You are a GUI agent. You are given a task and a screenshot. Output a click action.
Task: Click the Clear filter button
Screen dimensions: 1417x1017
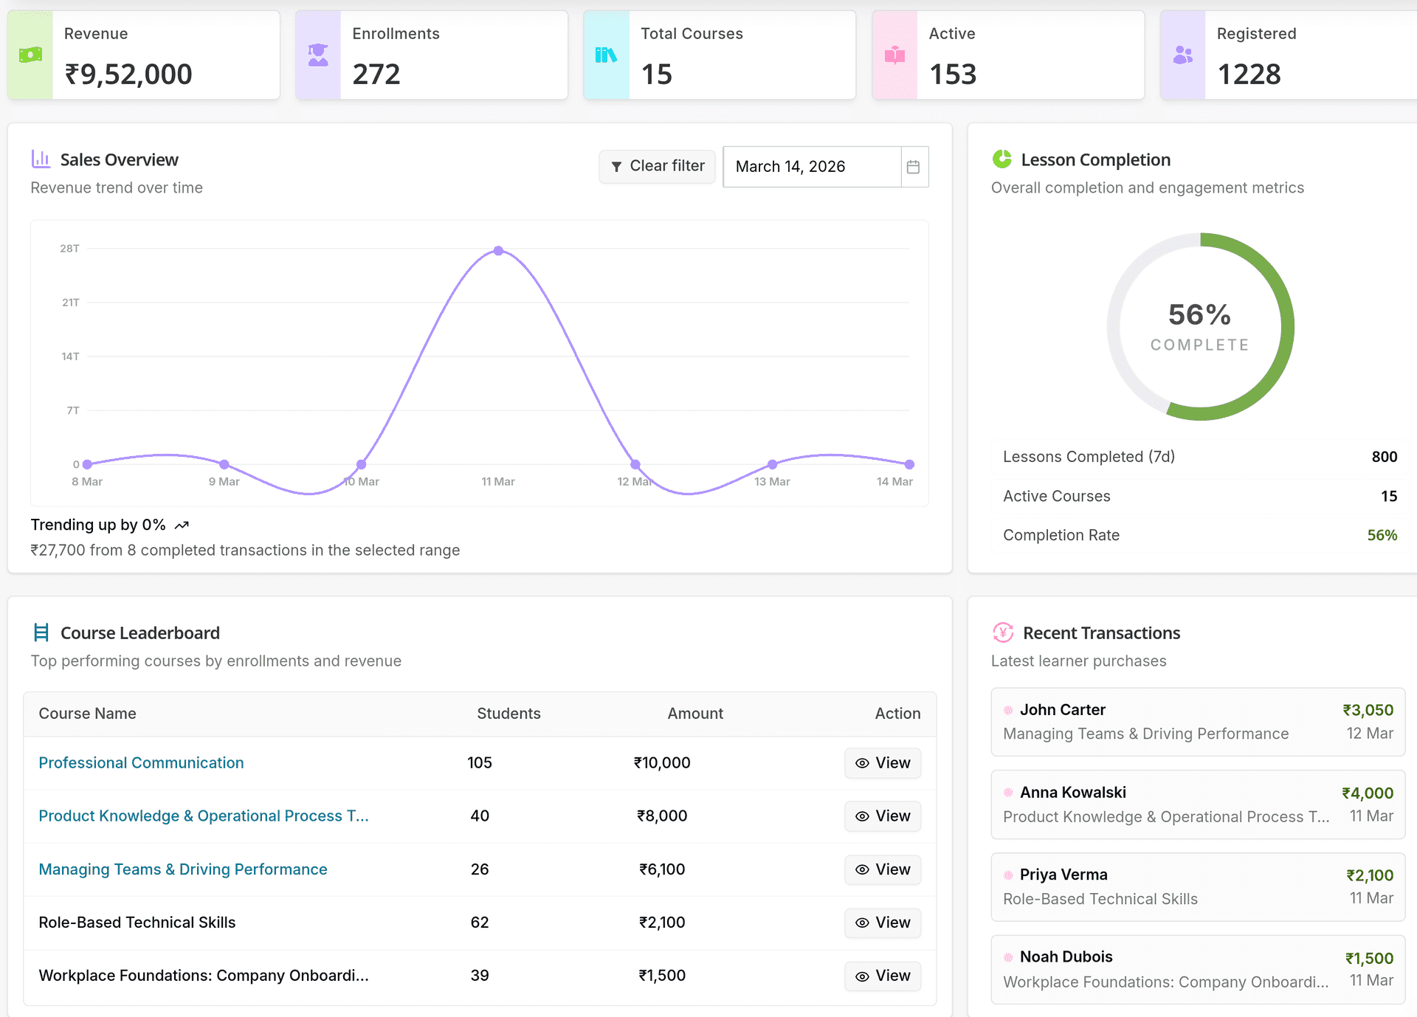tap(657, 166)
